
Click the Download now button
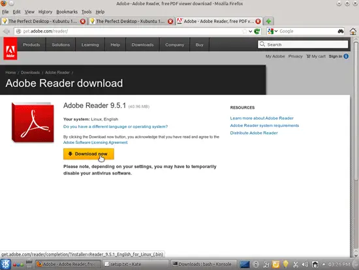tap(89, 154)
